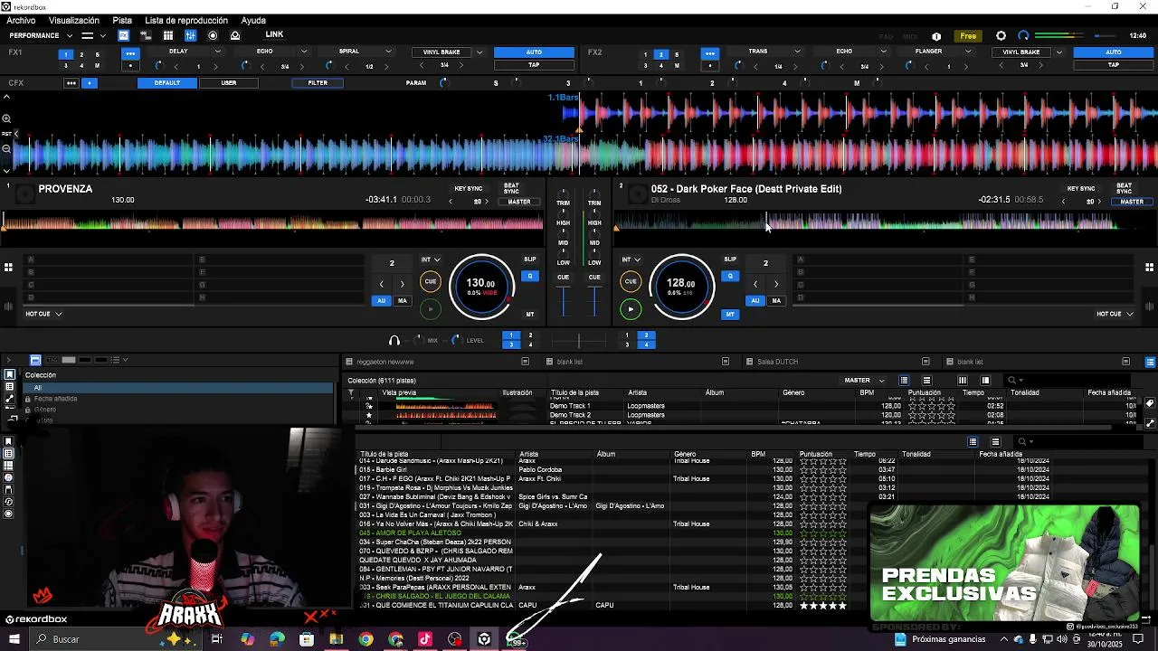Screen dimensions: 1158x651
Task: Toggle the FX1 AUTO button
Action: [x=534, y=52]
